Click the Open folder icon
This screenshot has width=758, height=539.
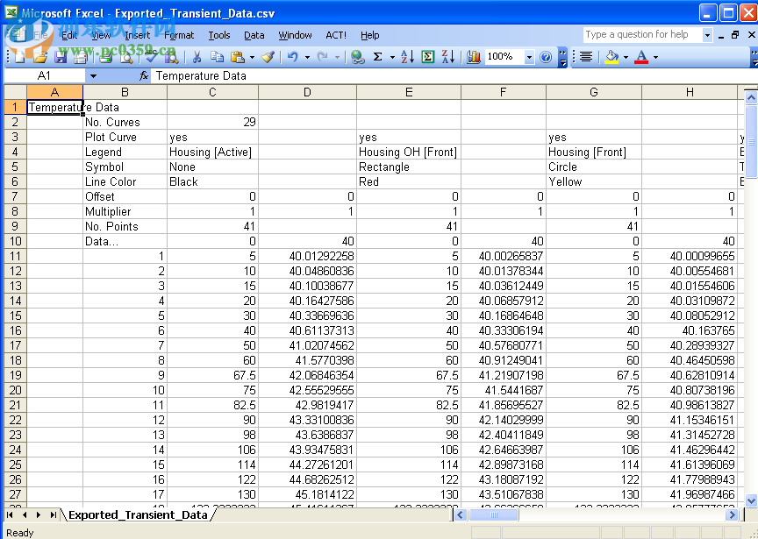coord(40,57)
